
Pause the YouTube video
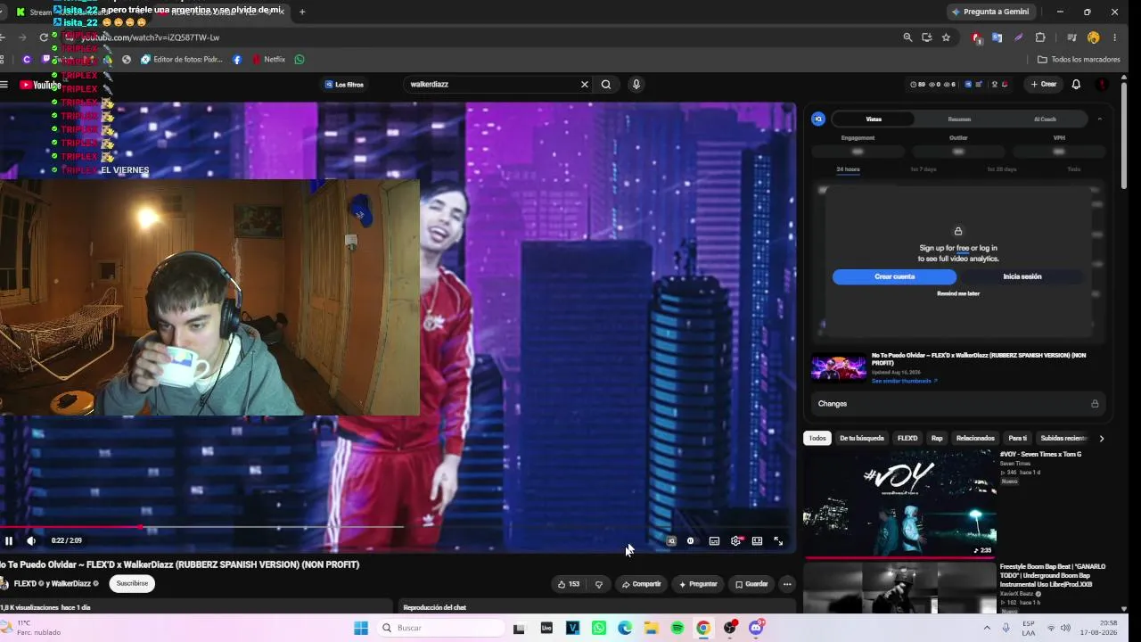coord(9,540)
